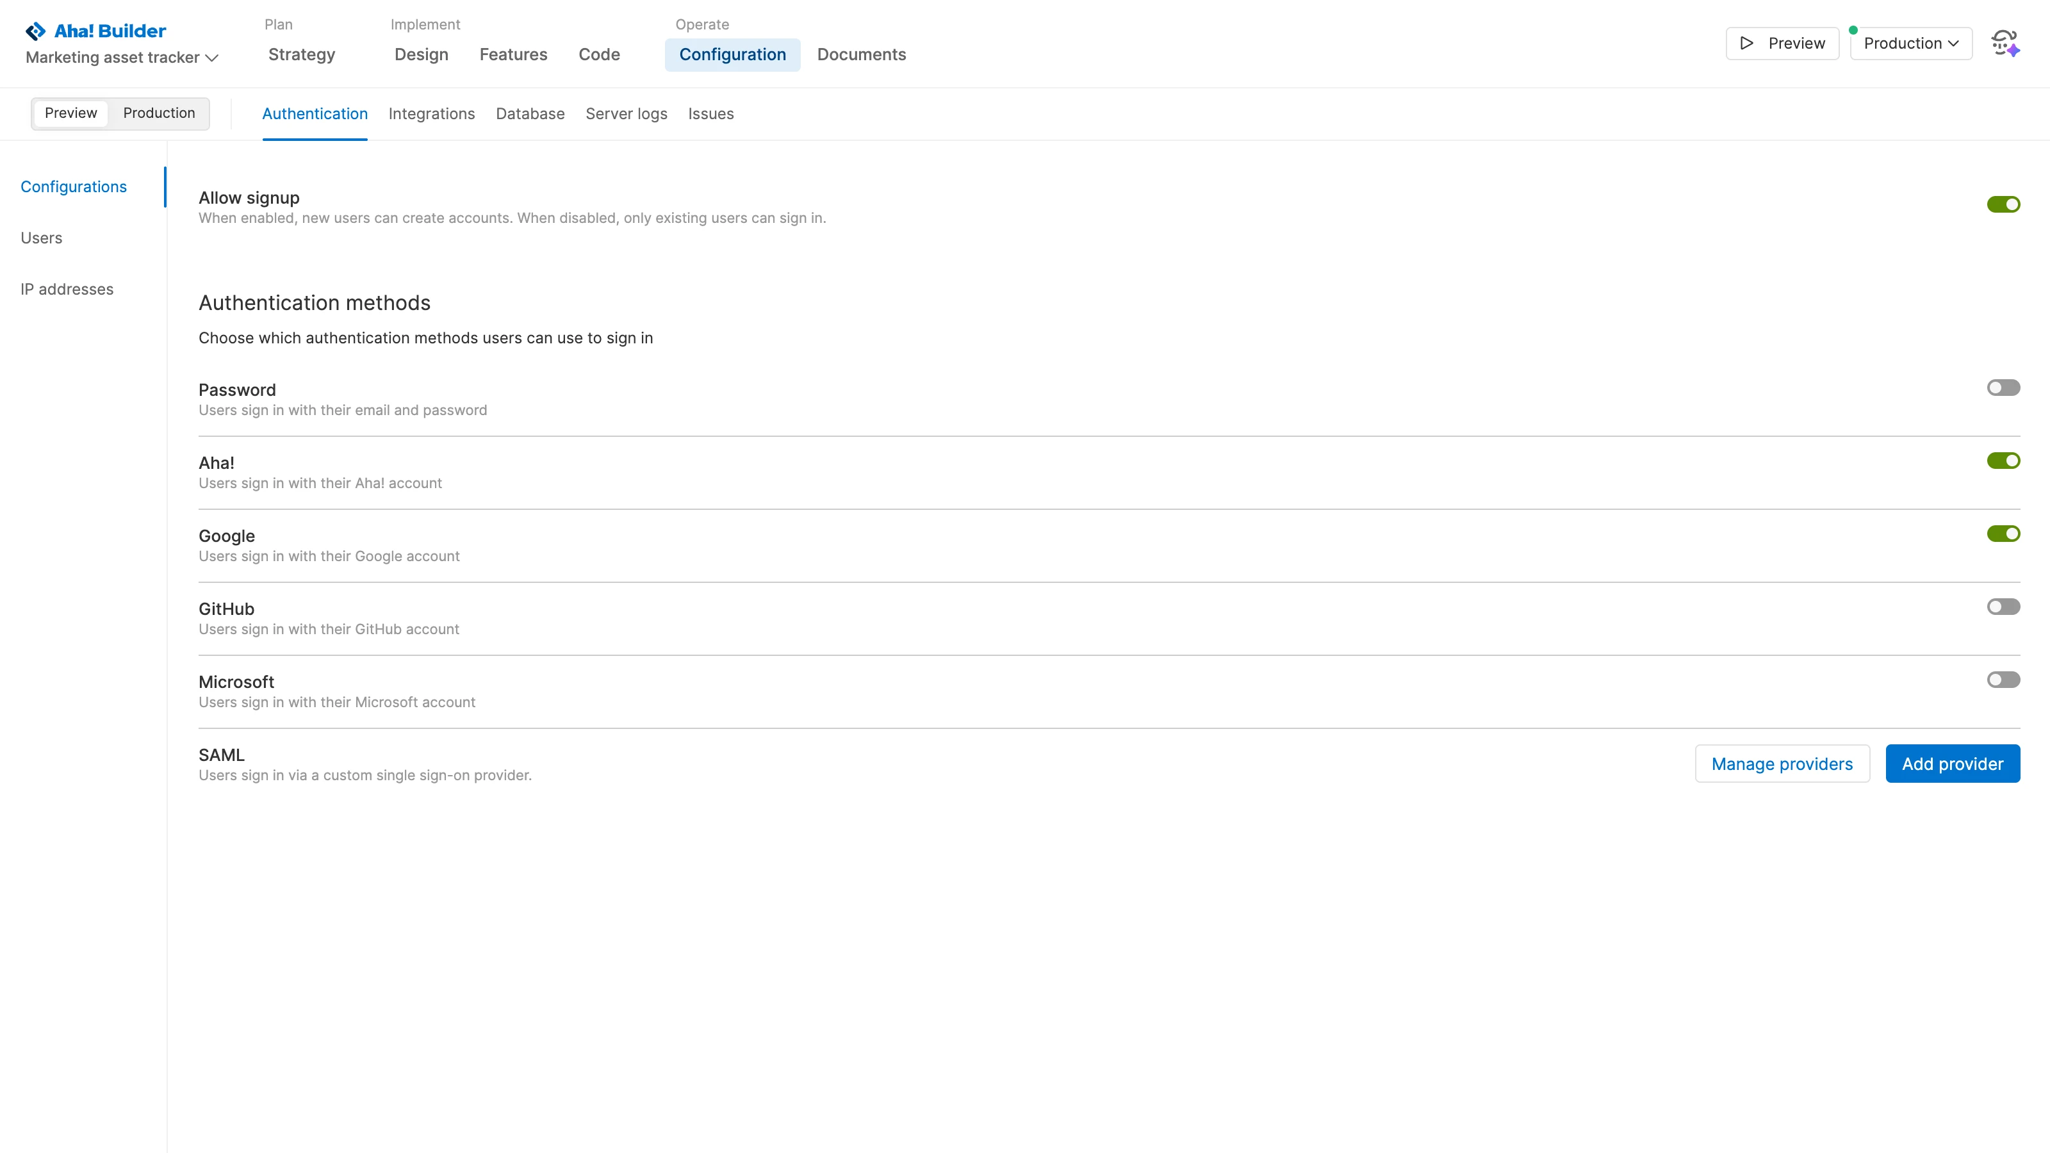The height and width of the screenshot is (1153, 2050).
Task: Open the AI assistant in the top right
Action: pos(2005,43)
